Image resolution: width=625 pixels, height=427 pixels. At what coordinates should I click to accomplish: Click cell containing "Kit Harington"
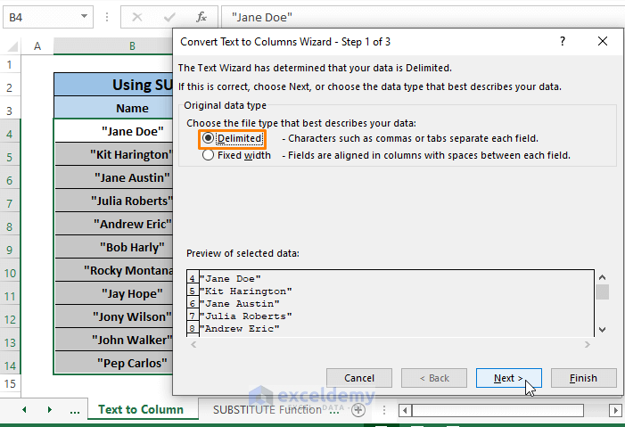coord(113,154)
